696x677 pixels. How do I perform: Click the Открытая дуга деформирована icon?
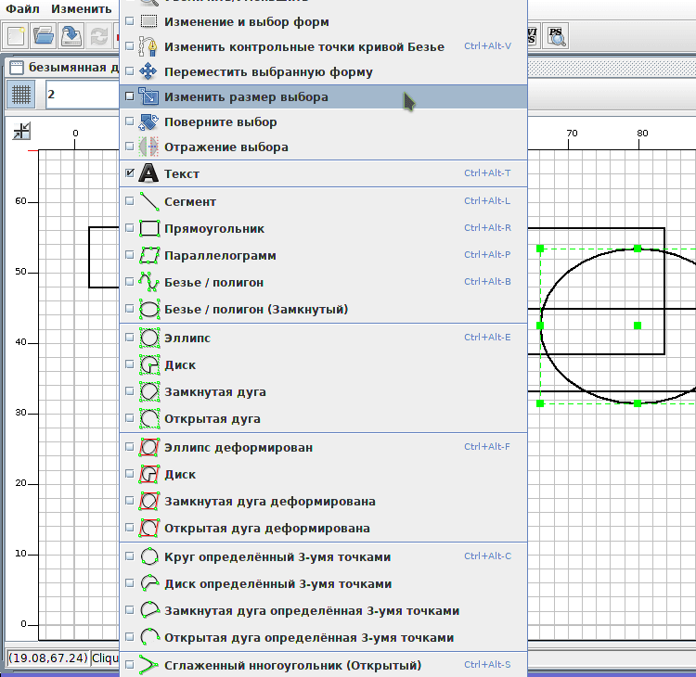[x=149, y=529]
